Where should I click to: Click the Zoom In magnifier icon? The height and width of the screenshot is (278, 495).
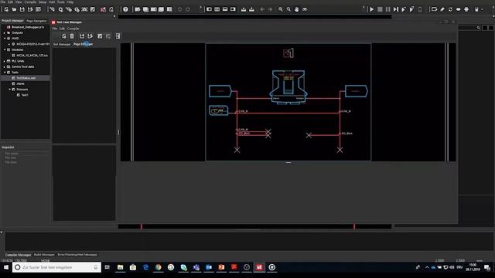[x=281, y=9]
